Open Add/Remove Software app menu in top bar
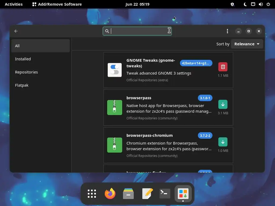 pyautogui.click(x=57, y=4)
